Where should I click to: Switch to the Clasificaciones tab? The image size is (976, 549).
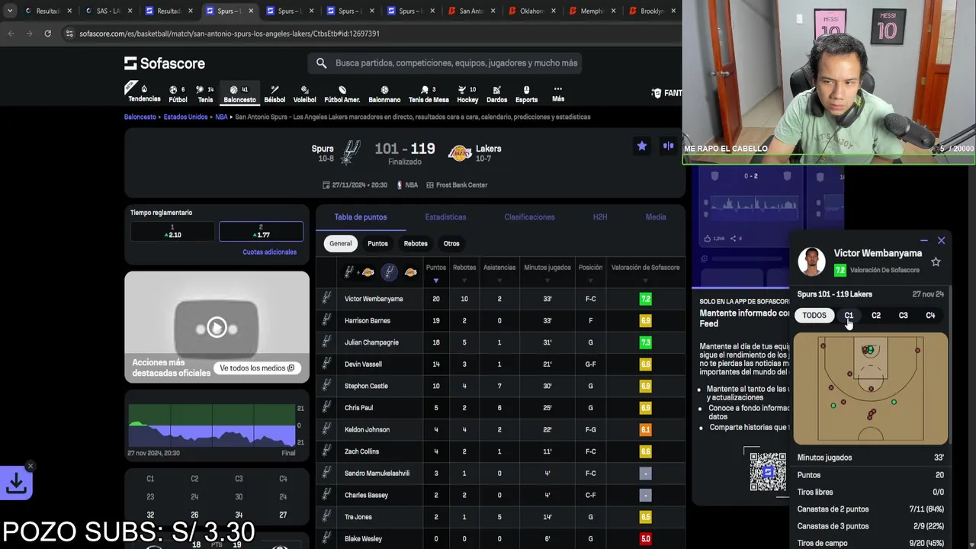pyautogui.click(x=529, y=217)
